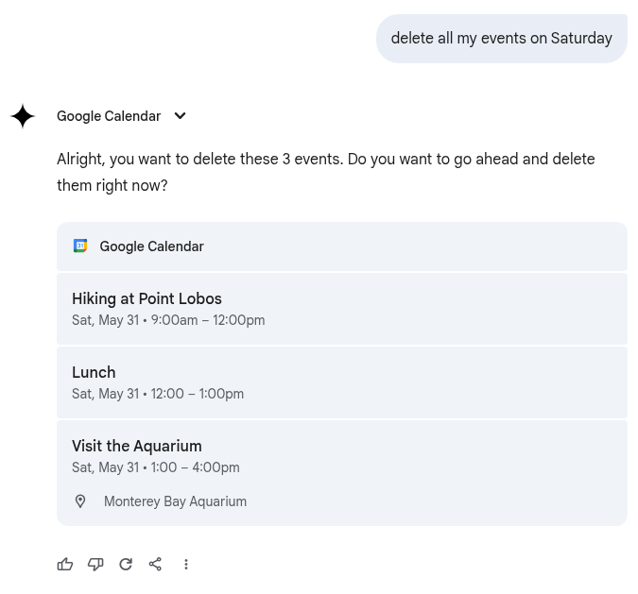The height and width of the screenshot is (594, 638).
Task: Click the Gemini sparkle icon
Action: click(23, 116)
